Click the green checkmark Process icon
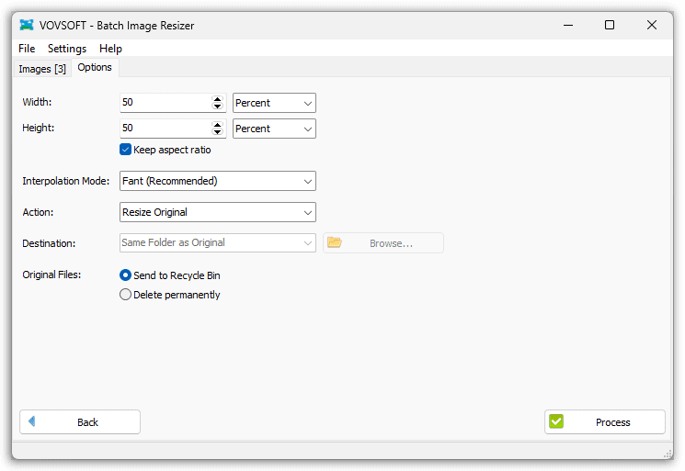The width and height of the screenshot is (685, 471). point(556,421)
